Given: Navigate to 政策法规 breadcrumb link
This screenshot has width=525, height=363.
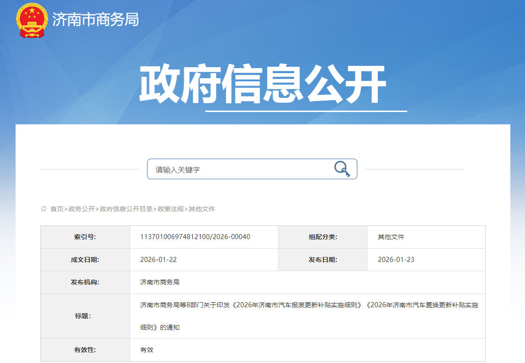Looking at the screenshot, I should point(170,209).
